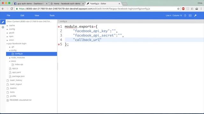
Task: Open the Edit menu
Action: click(22, 16)
